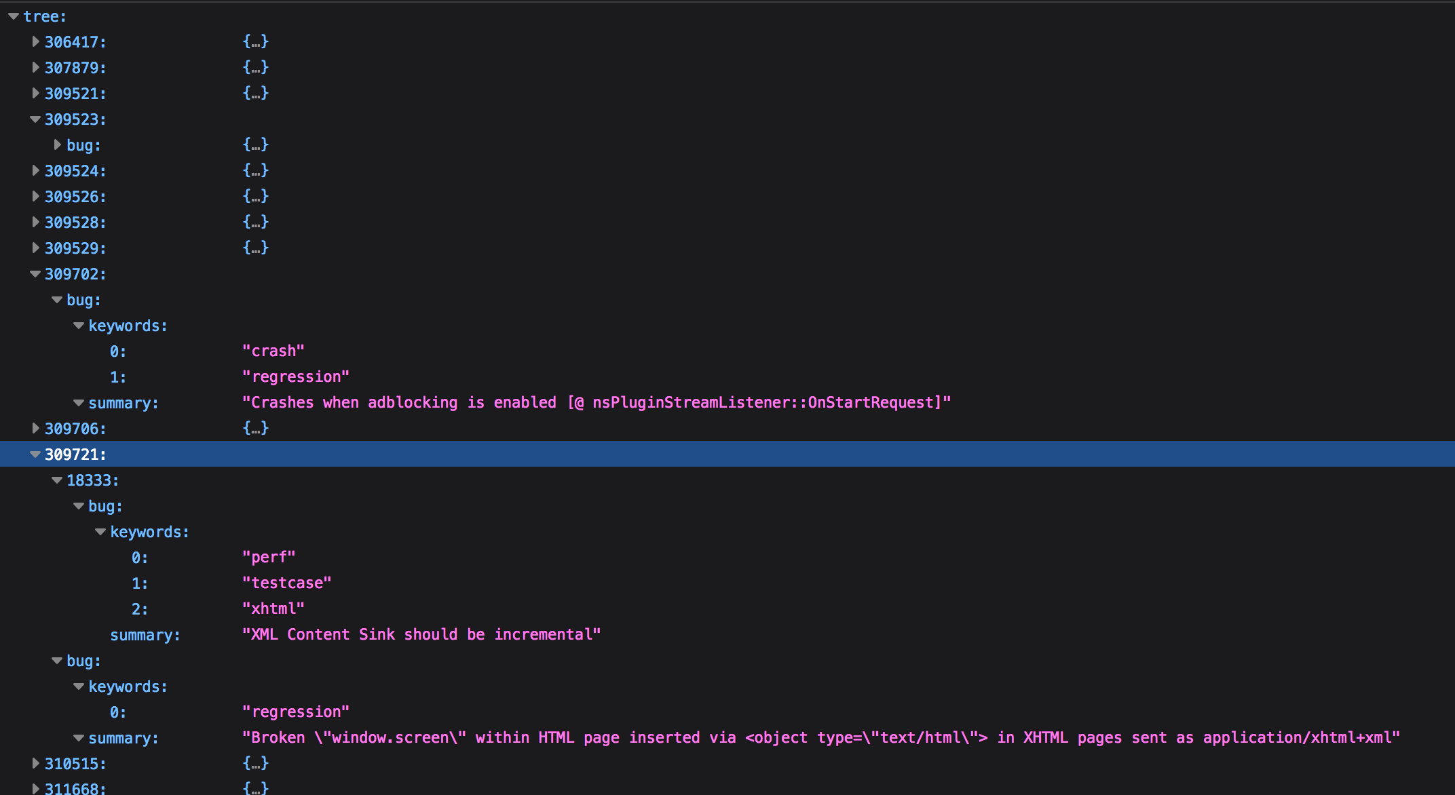Image resolution: width=1455 pixels, height=795 pixels.
Task: Collapse the top-level tree node
Action: [12, 16]
